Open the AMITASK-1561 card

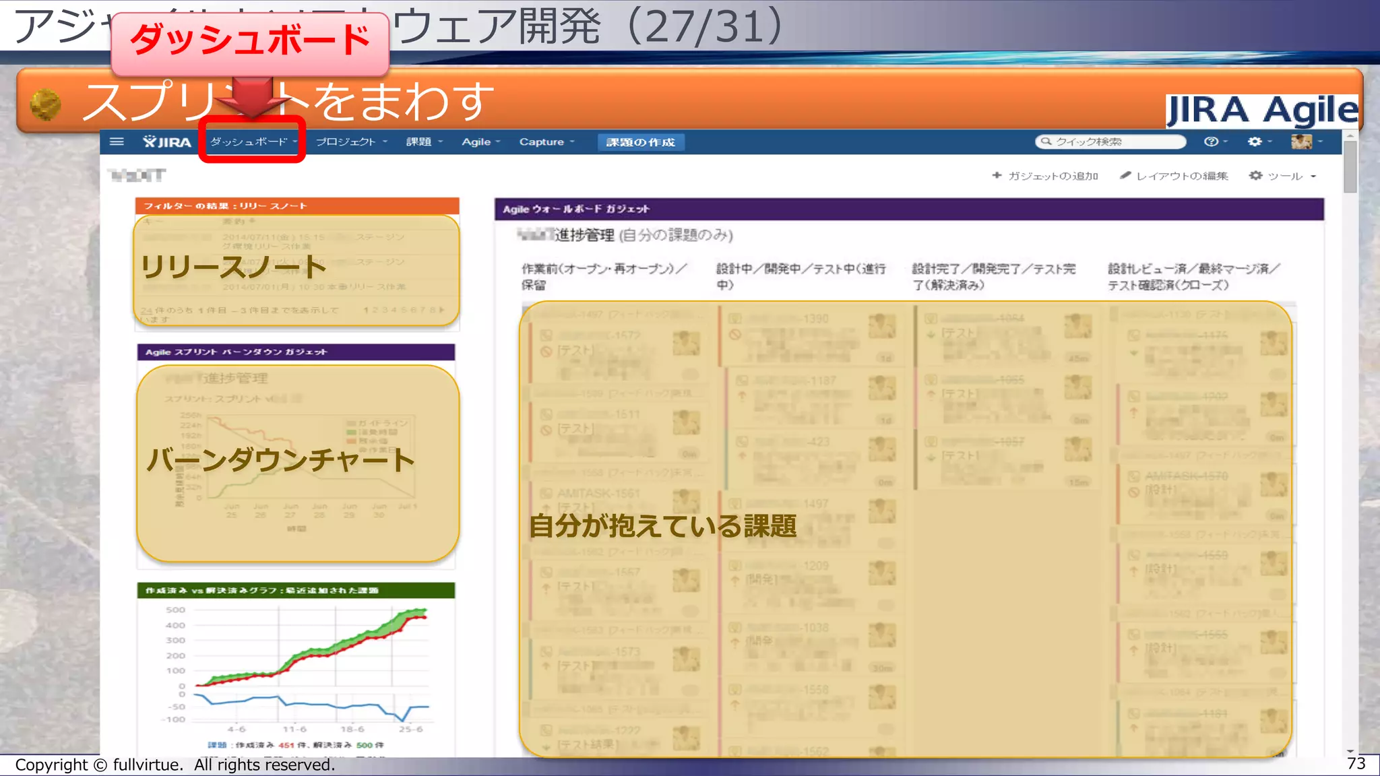click(617, 500)
